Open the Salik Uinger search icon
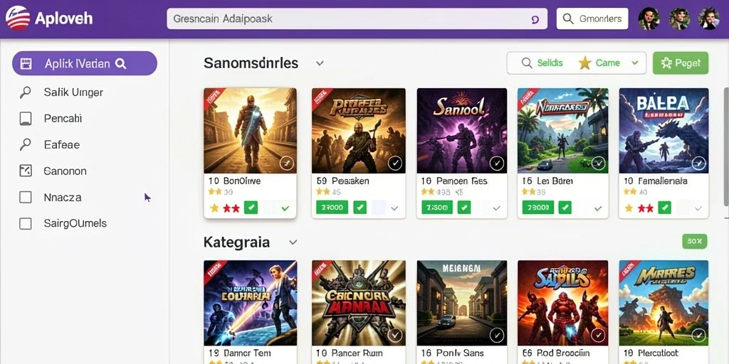This screenshot has width=729, height=364. pos(25,92)
